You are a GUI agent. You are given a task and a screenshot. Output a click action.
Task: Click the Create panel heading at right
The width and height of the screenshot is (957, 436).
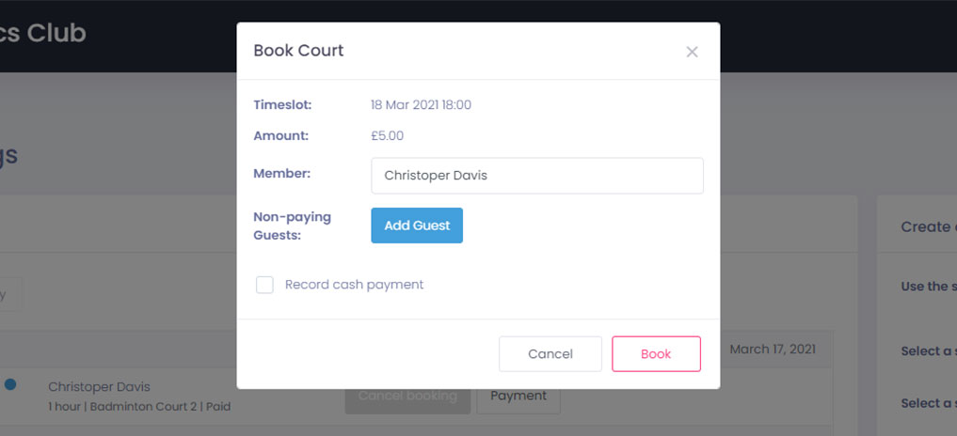[928, 226]
